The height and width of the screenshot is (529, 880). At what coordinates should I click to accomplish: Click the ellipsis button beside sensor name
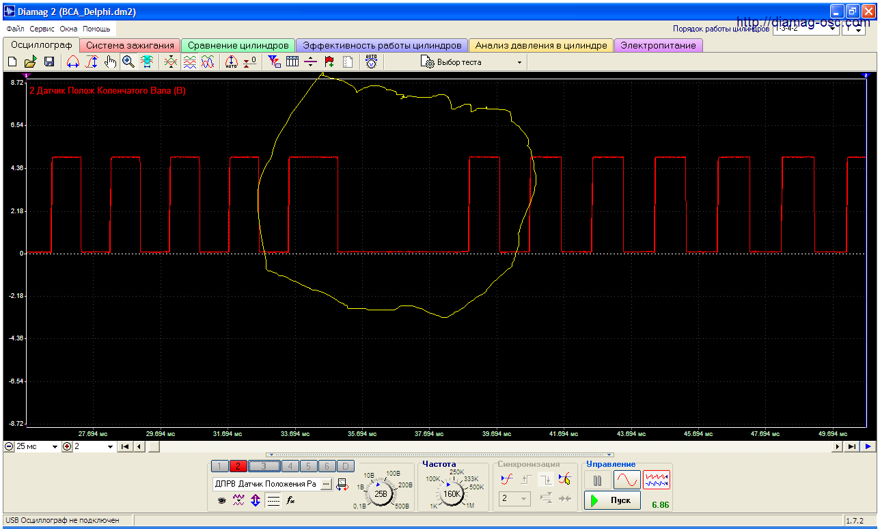(x=325, y=484)
